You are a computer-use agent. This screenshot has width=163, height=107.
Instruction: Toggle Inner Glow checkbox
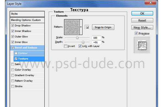13,42
